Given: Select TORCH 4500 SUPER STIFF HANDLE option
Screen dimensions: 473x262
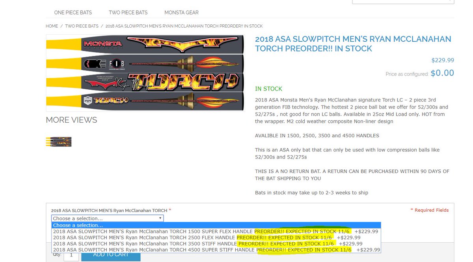Looking at the screenshot, I should (216, 249).
